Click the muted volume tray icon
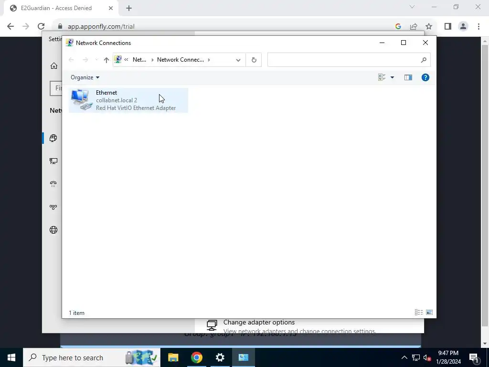Screen dimensions: 489x367 click(427, 357)
